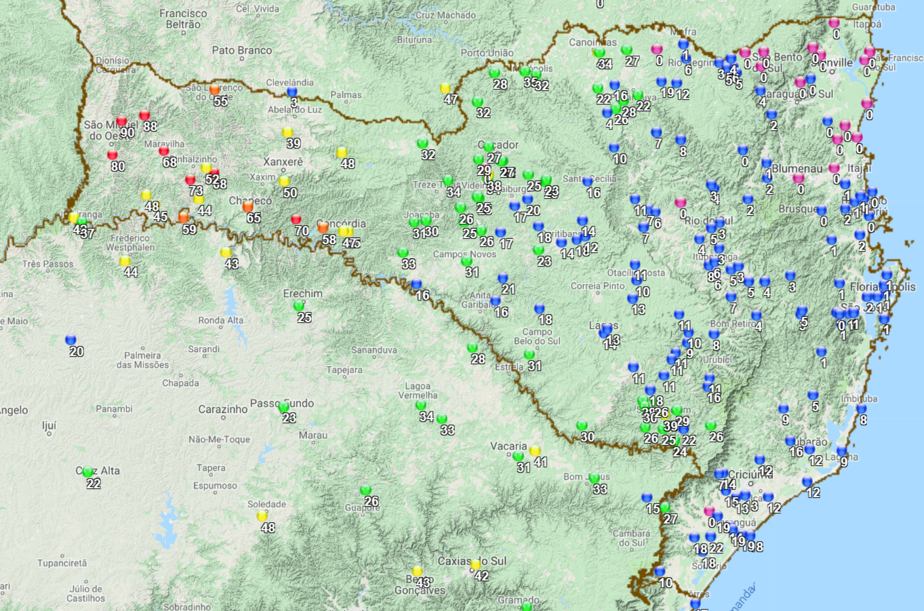Select the yellow 48 marker near Soledade
The width and height of the screenshot is (924, 611).
click(x=262, y=517)
